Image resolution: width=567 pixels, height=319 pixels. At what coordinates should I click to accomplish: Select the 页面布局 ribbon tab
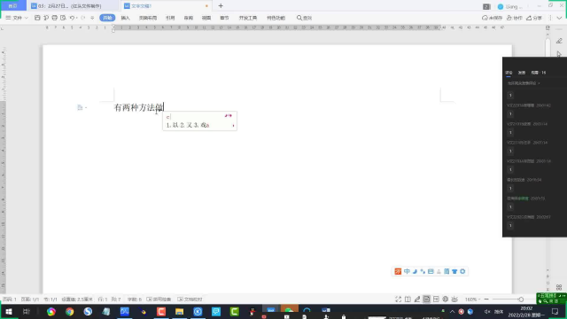click(148, 18)
